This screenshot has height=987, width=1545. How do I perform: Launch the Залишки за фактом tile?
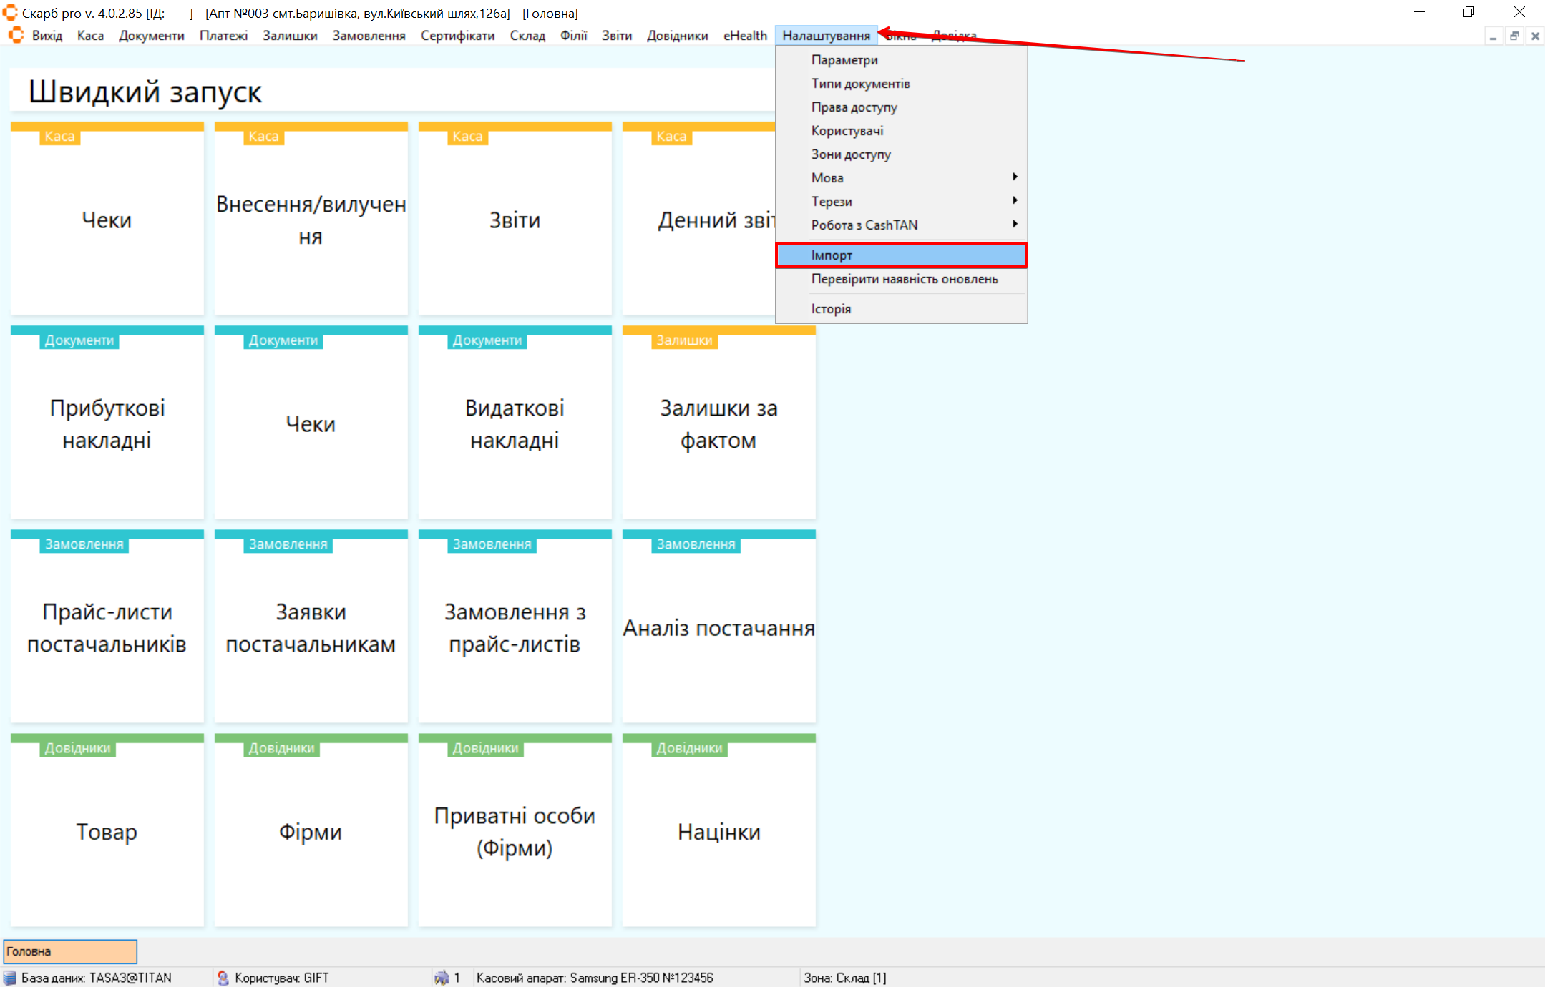[718, 423]
